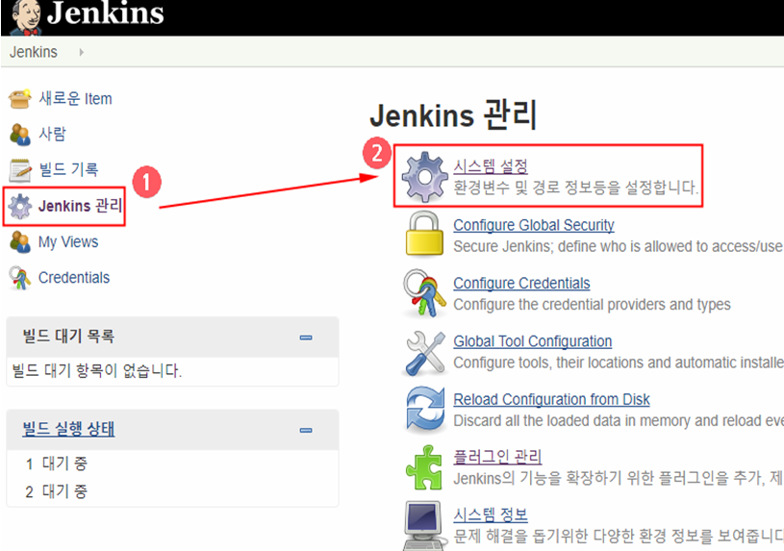Open Configure Global Security link
Viewport: 784px width, 551px height.
coord(534,225)
